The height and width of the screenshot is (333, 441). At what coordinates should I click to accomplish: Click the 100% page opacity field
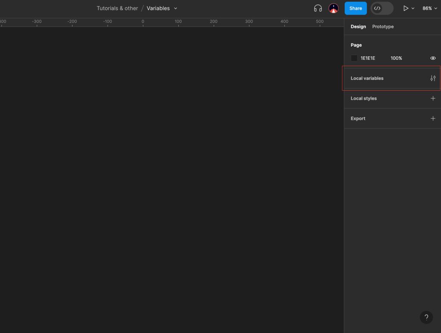click(396, 58)
